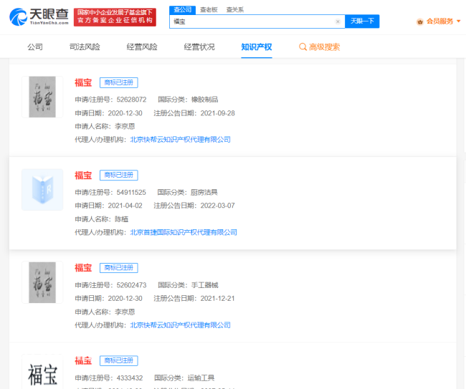Click the red 国家中小企业发展子基金 banner
Image resolution: width=466 pixels, height=389 pixels.
point(115,17)
